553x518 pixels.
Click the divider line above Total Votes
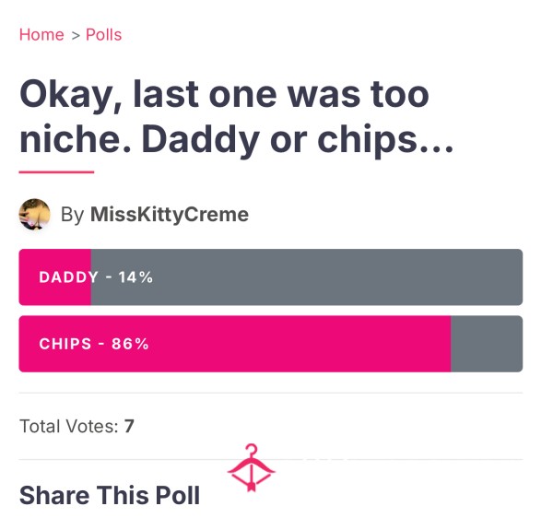[270, 393]
